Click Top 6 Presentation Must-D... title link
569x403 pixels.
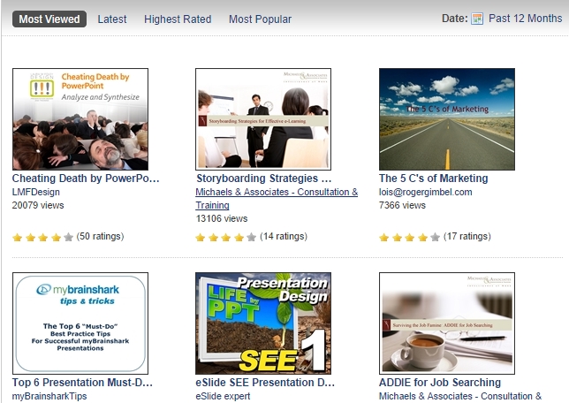(x=82, y=383)
